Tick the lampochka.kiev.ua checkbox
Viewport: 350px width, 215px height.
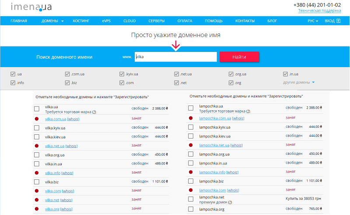(x=191, y=136)
